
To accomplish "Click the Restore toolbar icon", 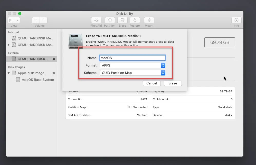I will click(135, 21).
